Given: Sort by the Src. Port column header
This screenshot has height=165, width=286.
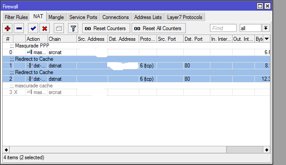Looking at the screenshot, I should (170, 39).
